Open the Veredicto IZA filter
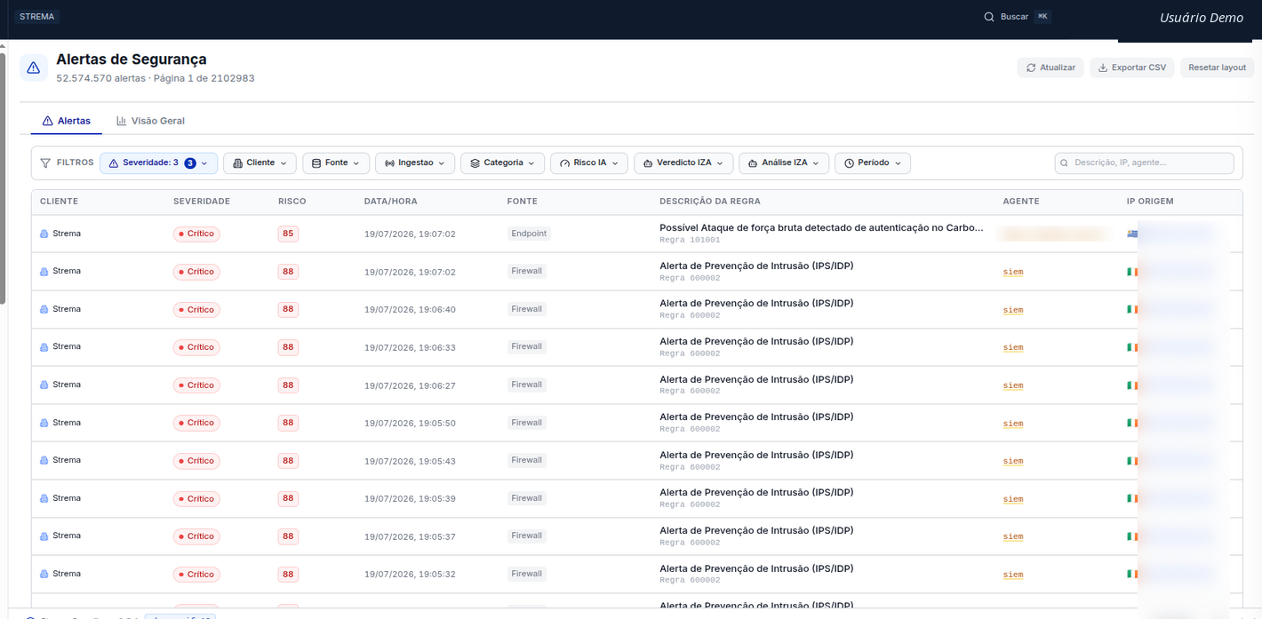Image resolution: width=1262 pixels, height=619 pixels. 683,163
